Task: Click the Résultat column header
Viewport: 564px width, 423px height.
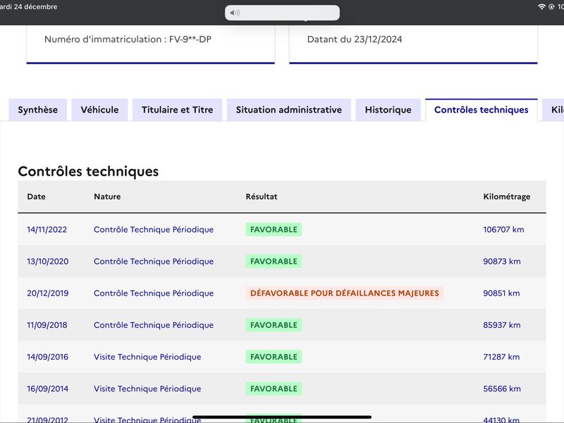Action: tap(262, 197)
